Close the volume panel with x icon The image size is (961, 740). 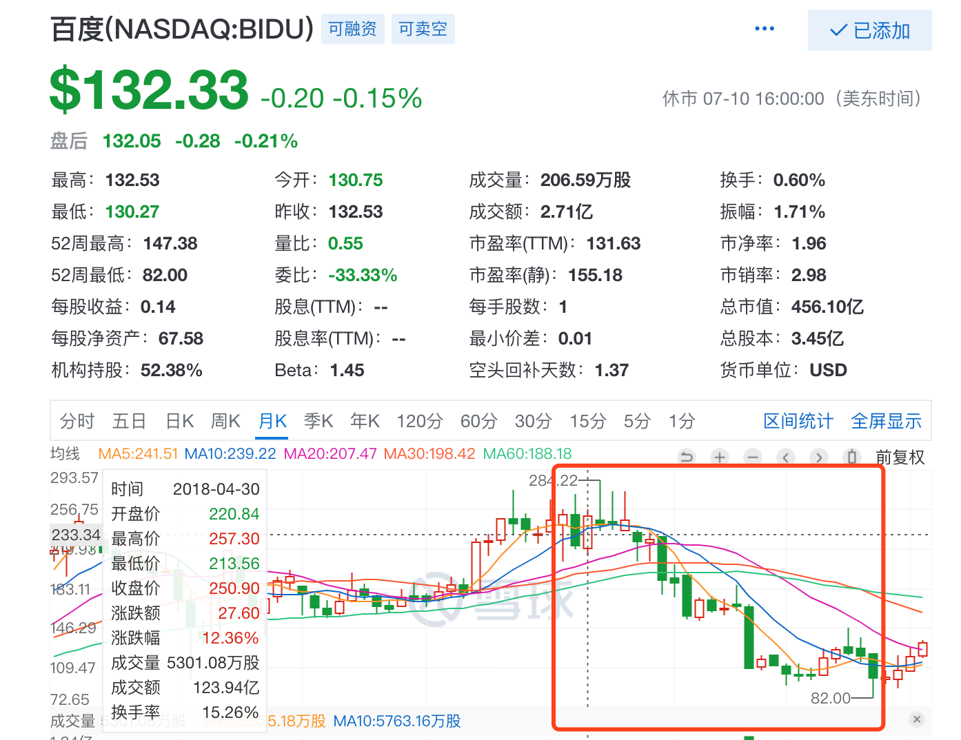[x=916, y=719]
